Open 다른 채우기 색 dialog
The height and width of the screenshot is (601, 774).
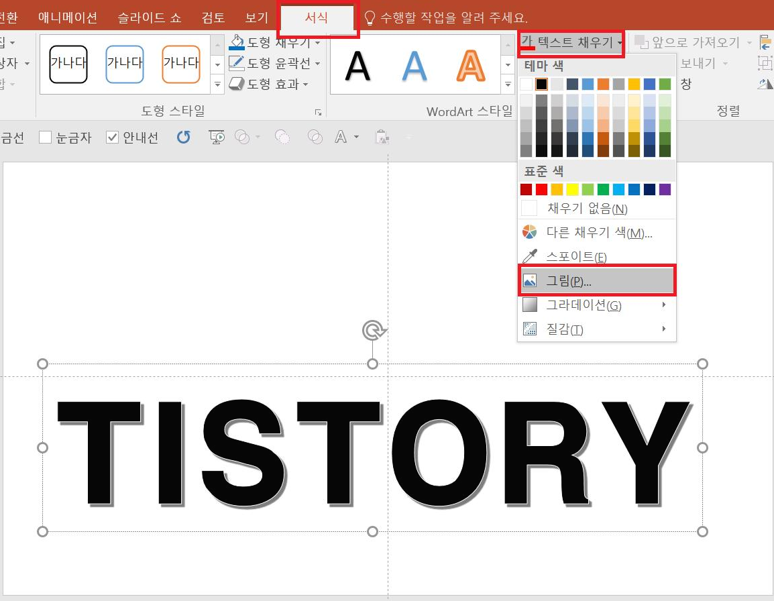[x=597, y=232]
